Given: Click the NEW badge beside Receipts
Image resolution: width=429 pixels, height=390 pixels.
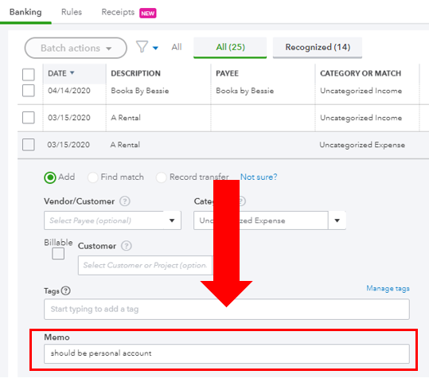Looking at the screenshot, I should tap(148, 14).
